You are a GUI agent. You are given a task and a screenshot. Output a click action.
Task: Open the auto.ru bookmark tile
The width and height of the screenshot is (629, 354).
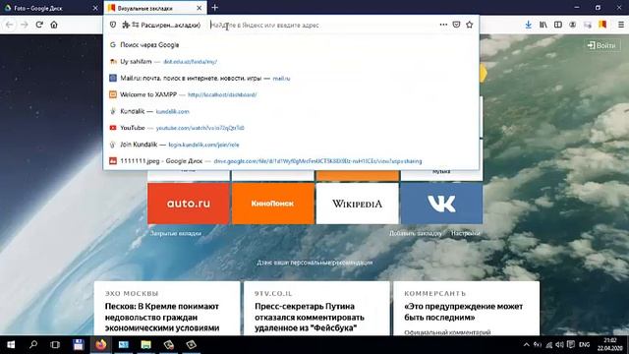(x=189, y=204)
